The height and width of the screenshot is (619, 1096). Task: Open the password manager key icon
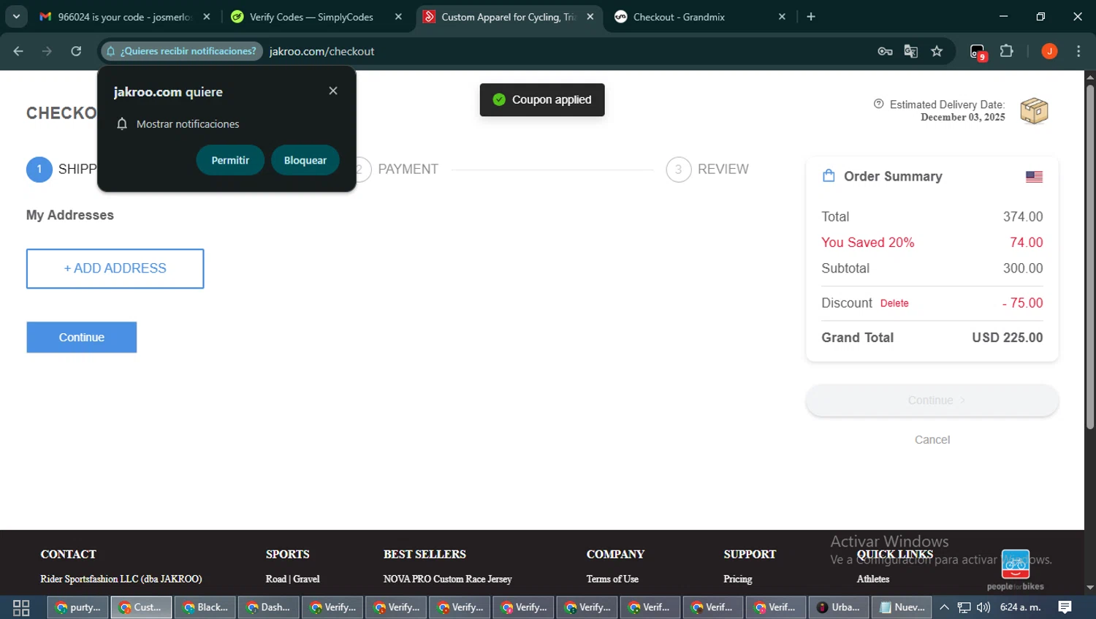tap(885, 51)
